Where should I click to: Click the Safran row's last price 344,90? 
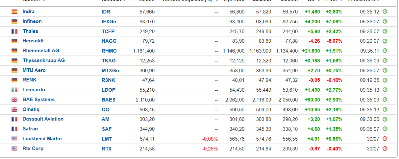click(147, 129)
